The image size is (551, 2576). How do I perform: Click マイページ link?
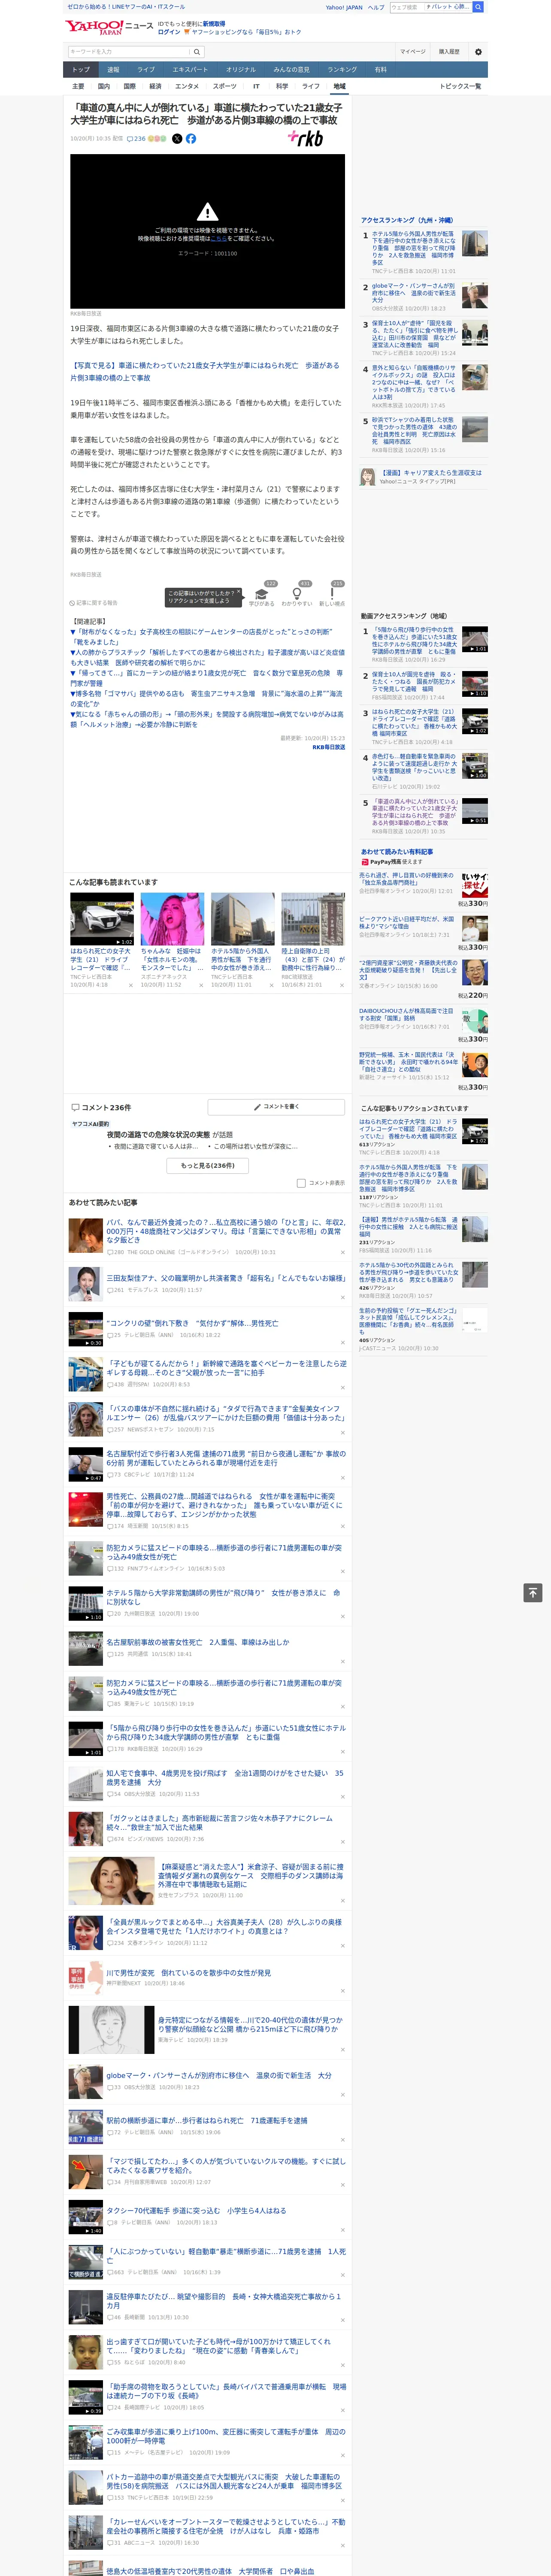(412, 52)
